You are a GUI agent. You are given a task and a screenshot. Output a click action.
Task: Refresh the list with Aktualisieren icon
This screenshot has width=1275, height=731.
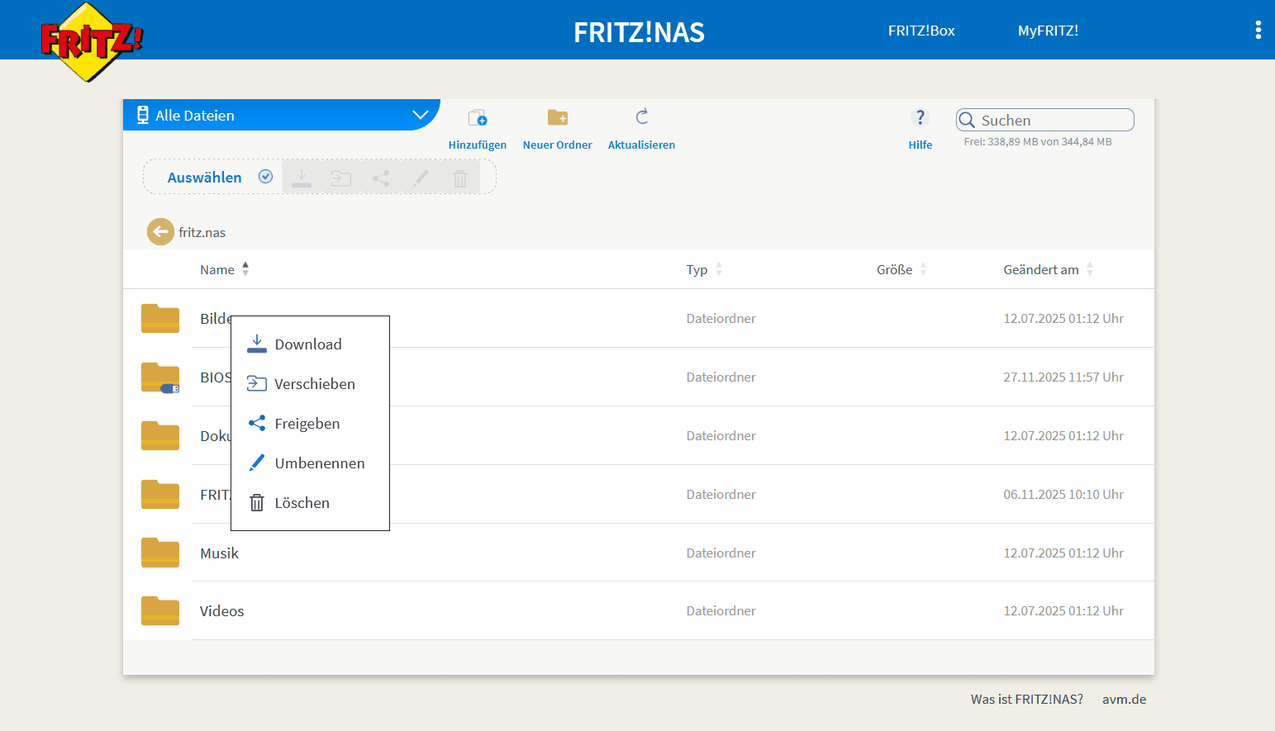click(642, 116)
